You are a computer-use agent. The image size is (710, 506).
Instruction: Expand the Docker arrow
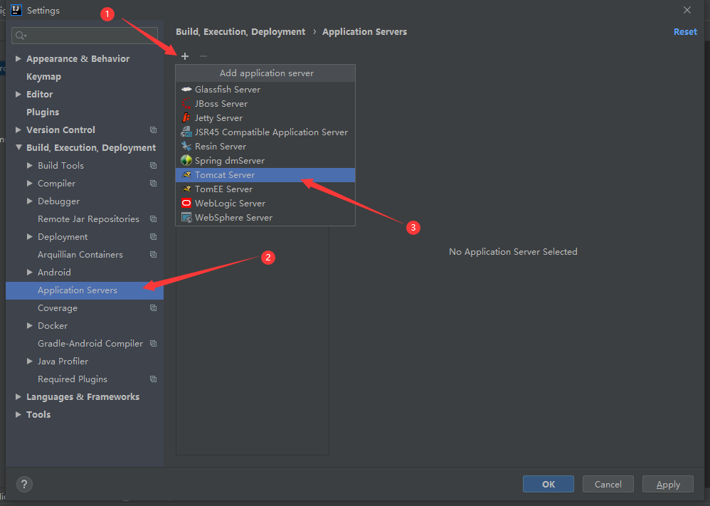(x=29, y=325)
